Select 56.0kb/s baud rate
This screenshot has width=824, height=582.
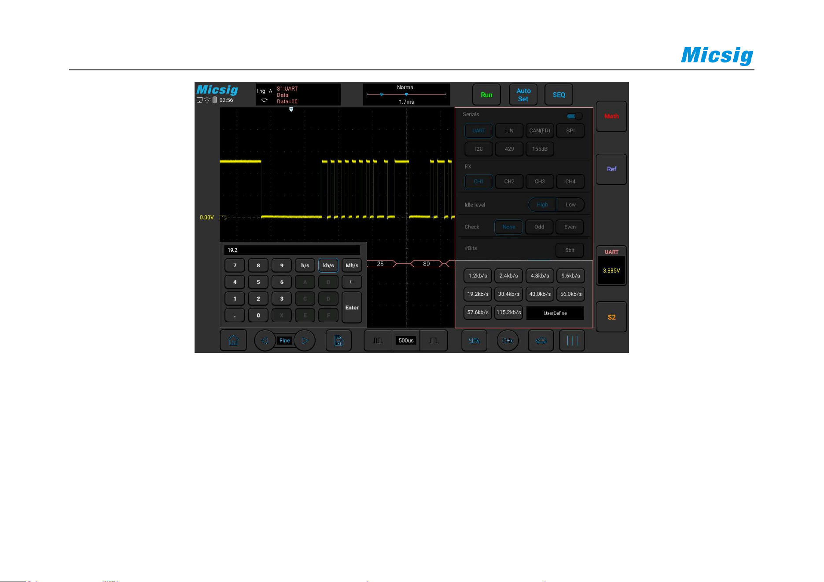pyautogui.click(x=570, y=294)
